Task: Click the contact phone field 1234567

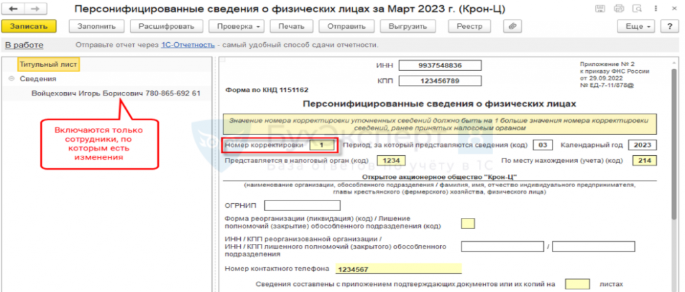Action: 399,269
